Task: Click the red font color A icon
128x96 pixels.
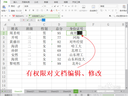Action: coord(51,10)
